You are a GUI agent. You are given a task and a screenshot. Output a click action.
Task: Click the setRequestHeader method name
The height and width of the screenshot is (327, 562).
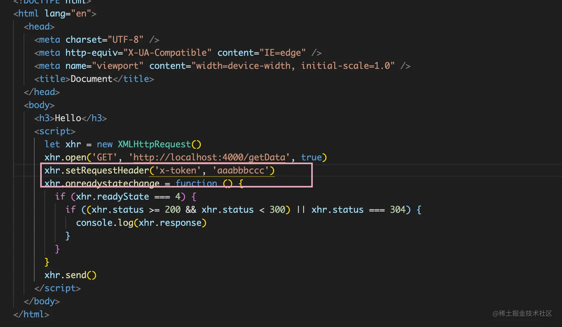click(107, 171)
